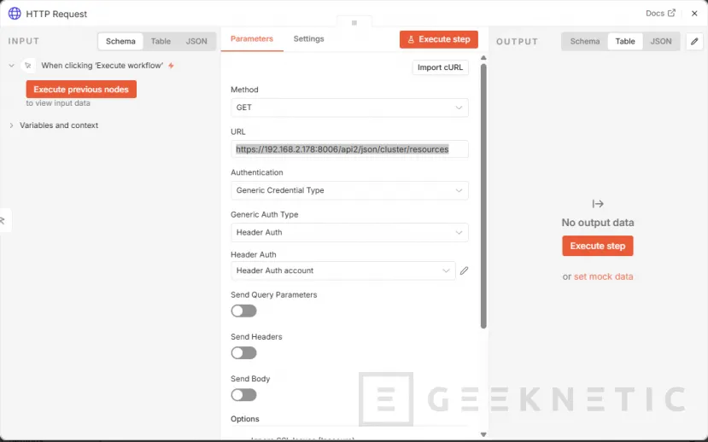Enable the Send Headers switch
Screen dimensions: 708x442
pyautogui.click(x=243, y=352)
